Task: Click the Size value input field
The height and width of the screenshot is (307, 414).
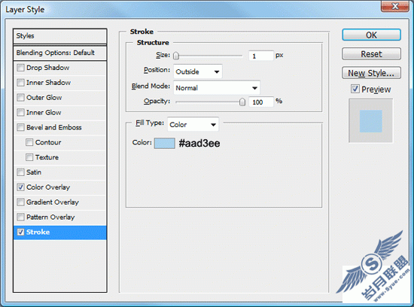Action: 261,56
